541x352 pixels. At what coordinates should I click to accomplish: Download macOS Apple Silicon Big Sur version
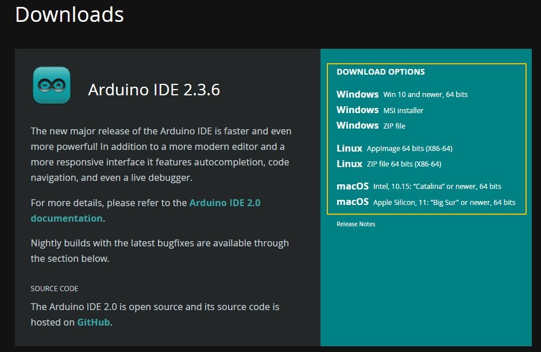click(426, 202)
